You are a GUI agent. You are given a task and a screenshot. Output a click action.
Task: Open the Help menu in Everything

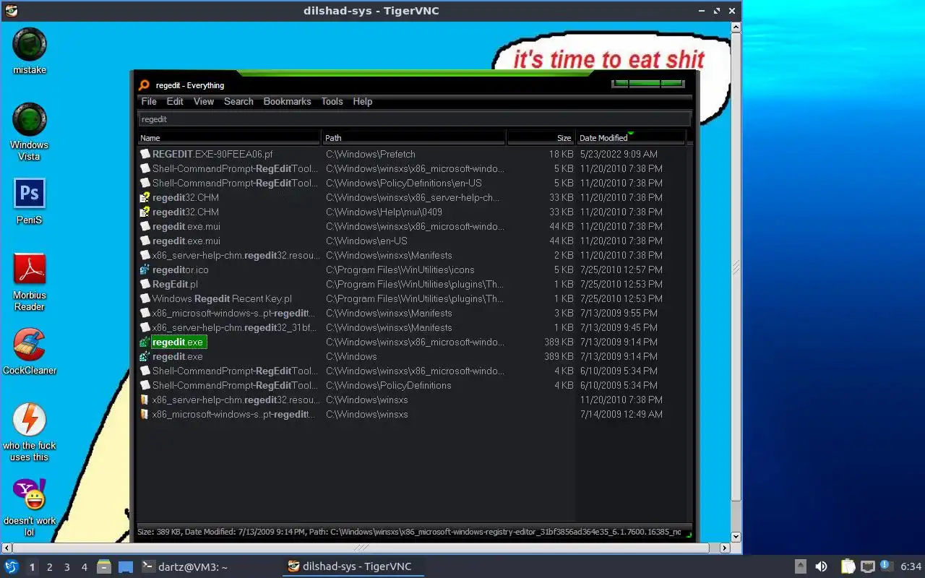click(363, 101)
